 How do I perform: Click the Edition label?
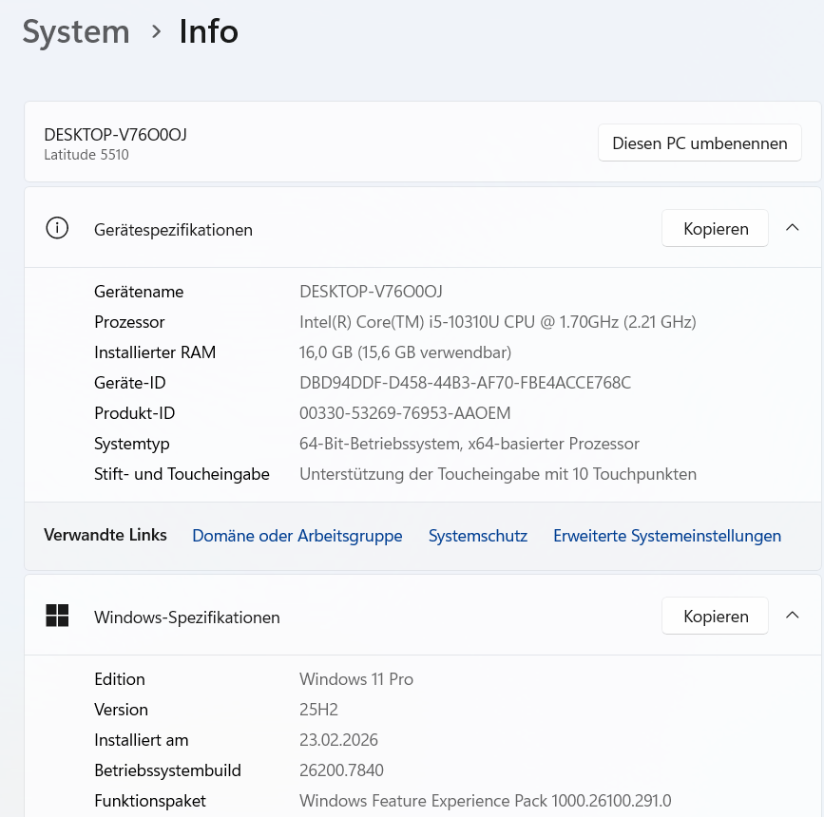click(120, 679)
